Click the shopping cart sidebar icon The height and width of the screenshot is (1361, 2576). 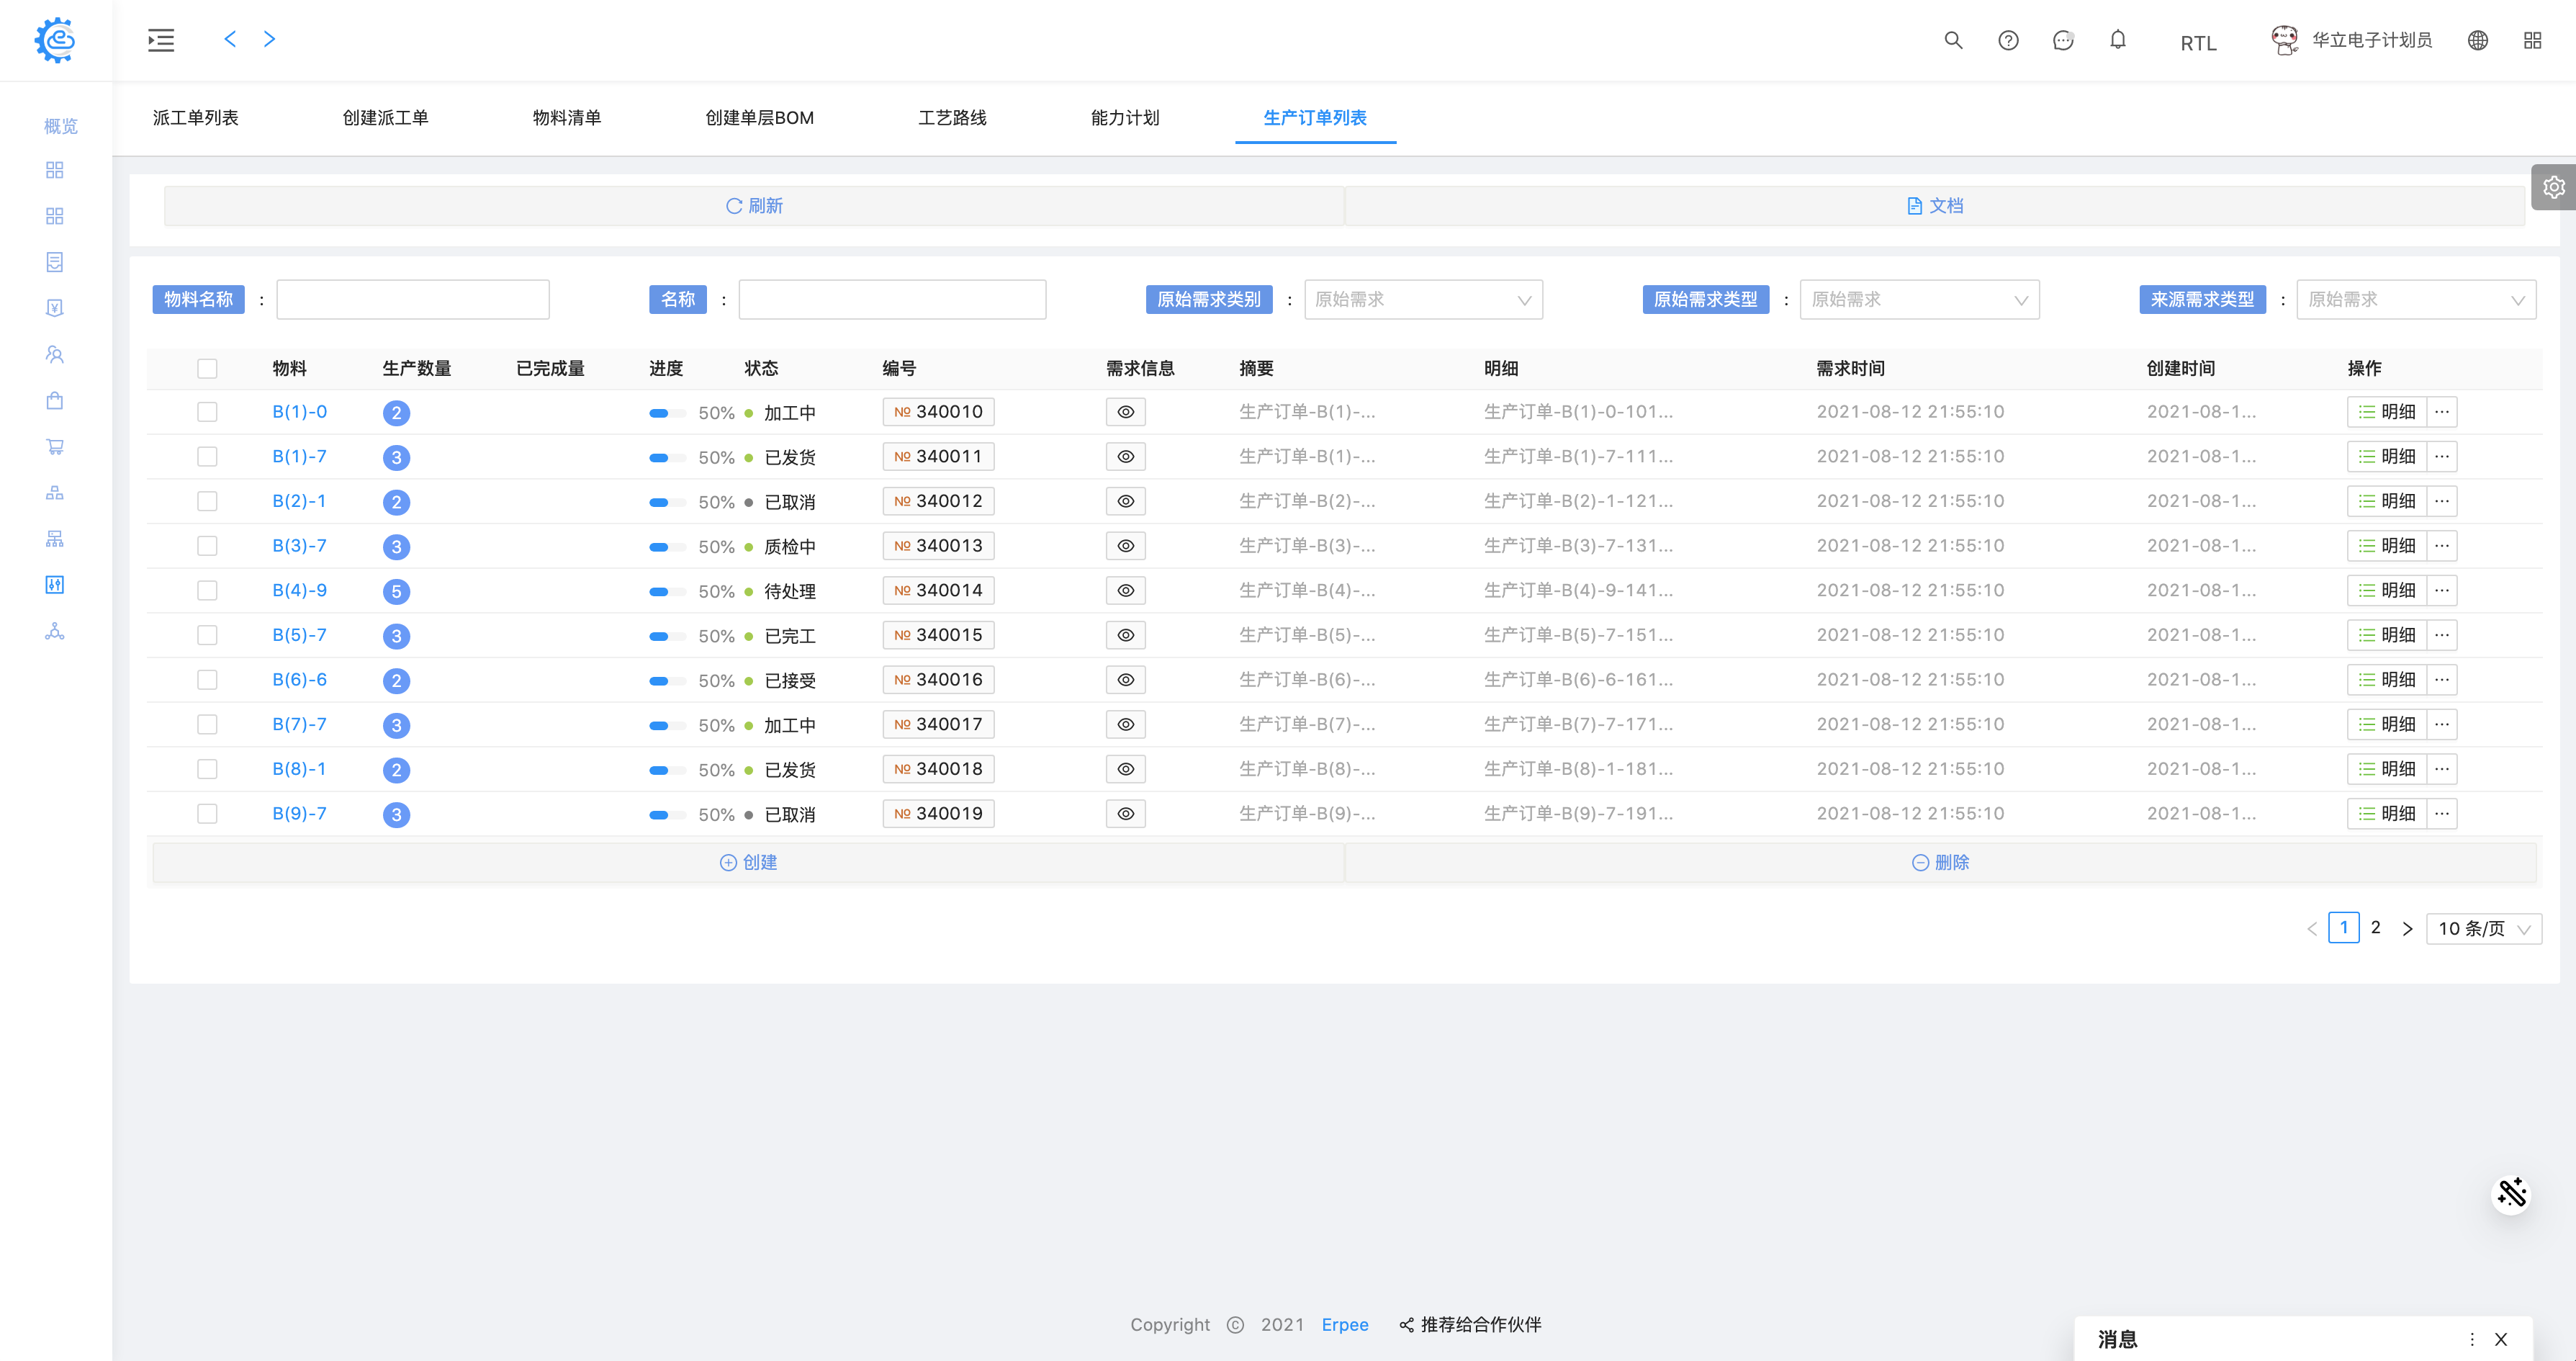[55, 447]
